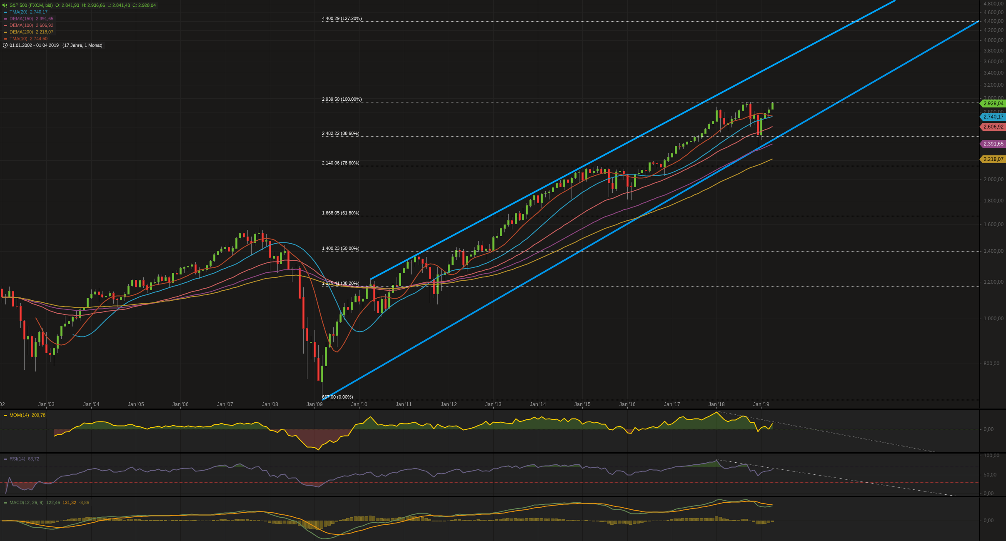Click the clock icon beside date range
Image resolution: width=1006 pixels, height=541 pixels.
pos(5,45)
